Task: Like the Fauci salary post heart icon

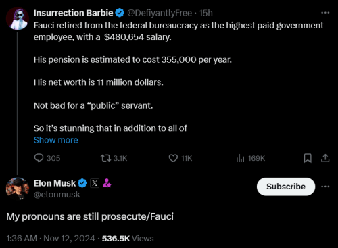Action: pyautogui.click(x=173, y=158)
